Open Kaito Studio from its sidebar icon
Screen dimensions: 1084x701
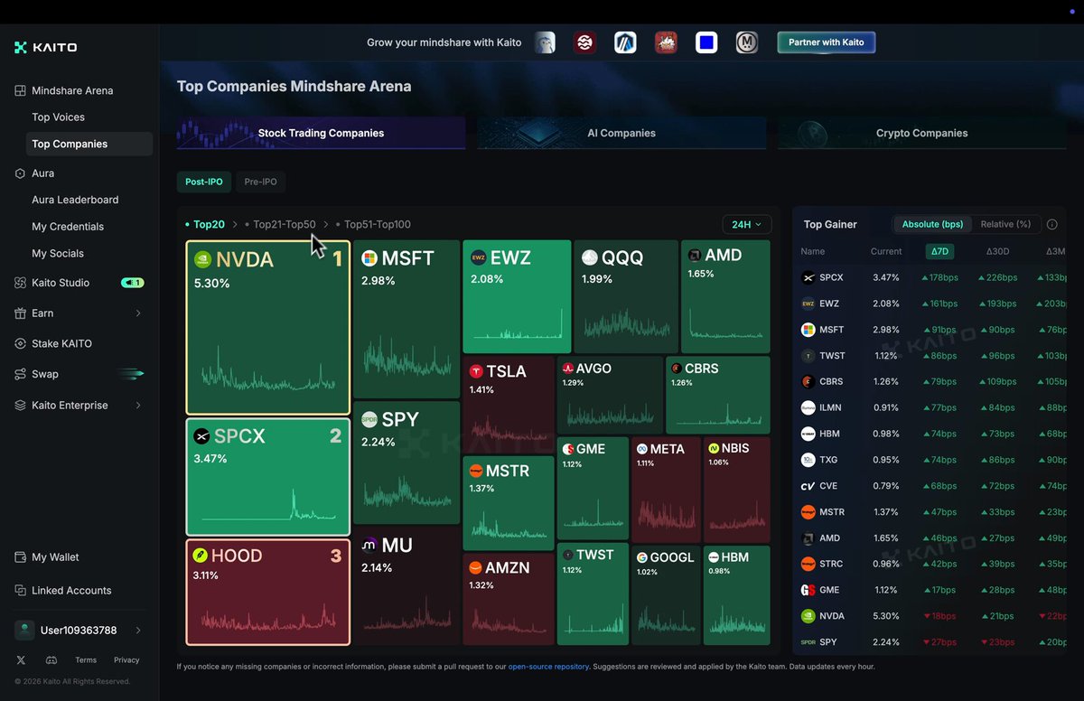pyautogui.click(x=20, y=283)
